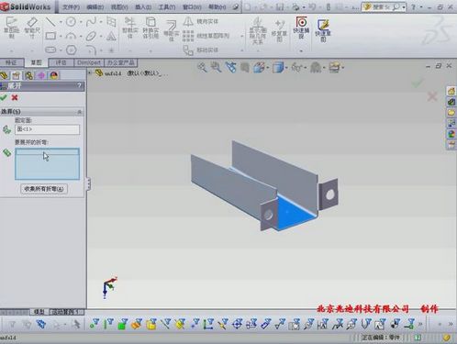This screenshot has height=344, width=457.
Task: Click the green checkmark to accept Unfold
Action: pyautogui.click(x=4, y=97)
